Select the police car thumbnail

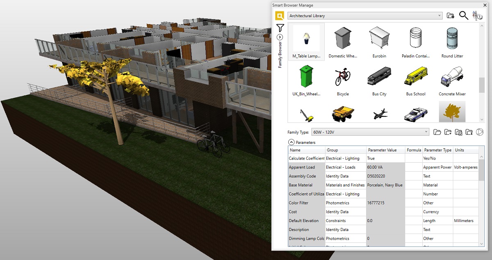tap(416, 114)
